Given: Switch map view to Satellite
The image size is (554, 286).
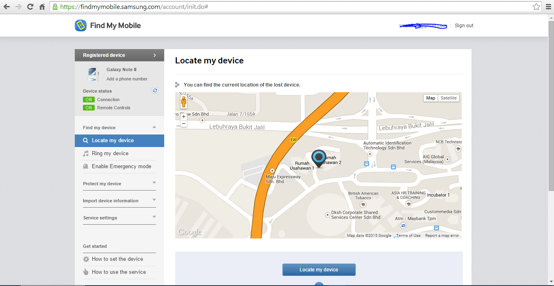Looking at the screenshot, I should (x=449, y=98).
